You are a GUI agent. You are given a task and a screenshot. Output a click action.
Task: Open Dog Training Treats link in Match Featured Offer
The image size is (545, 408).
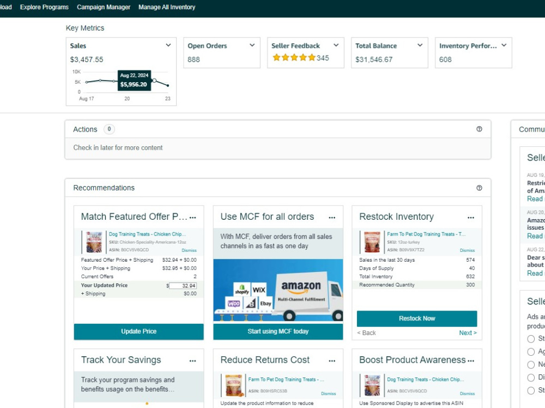[147, 234]
